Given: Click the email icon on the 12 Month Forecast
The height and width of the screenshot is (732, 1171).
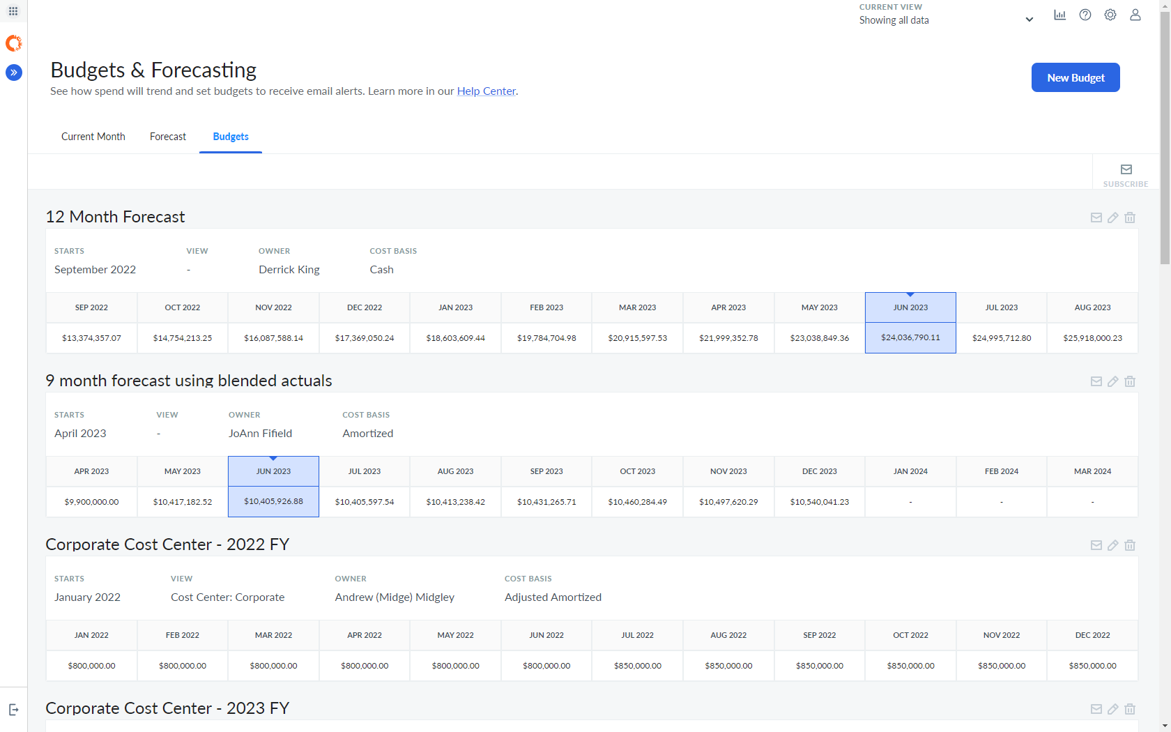Looking at the screenshot, I should (x=1096, y=218).
